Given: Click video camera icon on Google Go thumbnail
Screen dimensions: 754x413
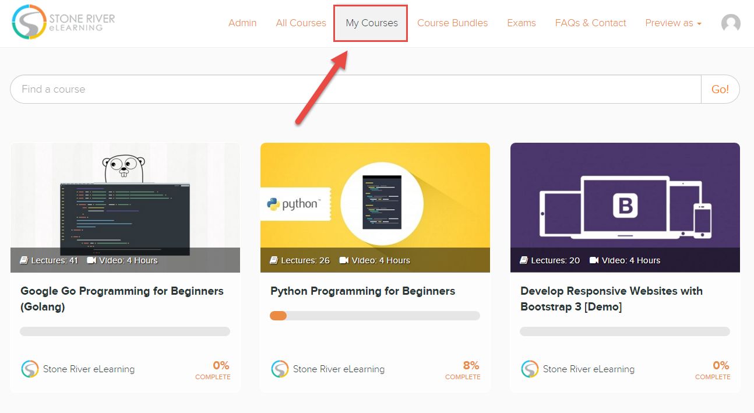Looking at the screenshot, I should point(91,260).
